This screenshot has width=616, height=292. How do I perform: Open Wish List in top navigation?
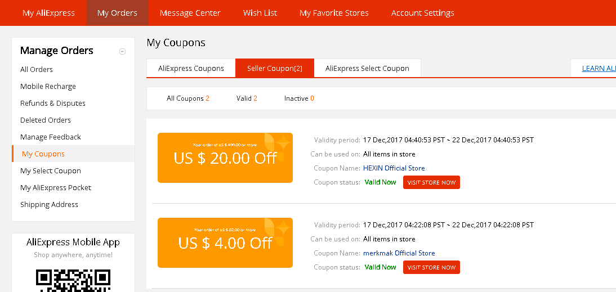[260, 13]
